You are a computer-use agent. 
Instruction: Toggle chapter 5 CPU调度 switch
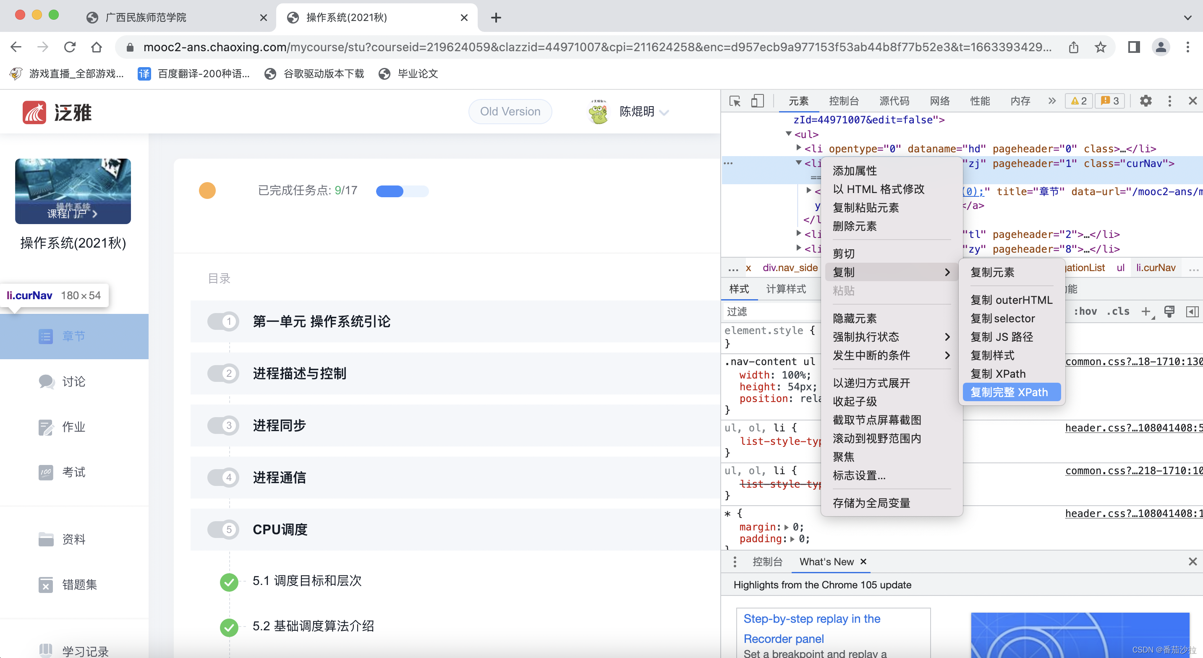223,530
